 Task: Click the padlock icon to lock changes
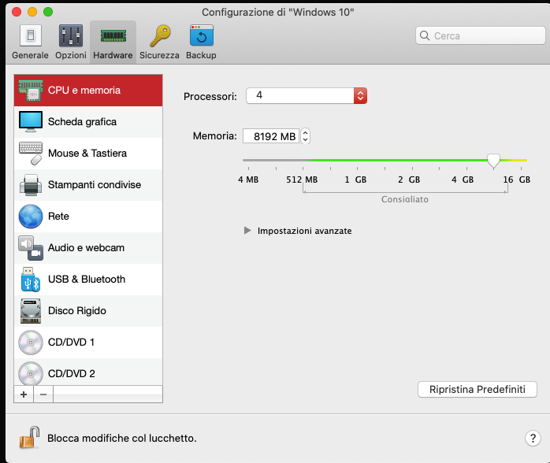(29, 438)
